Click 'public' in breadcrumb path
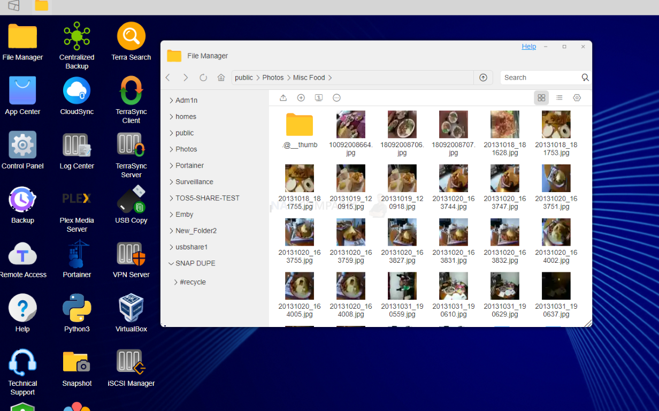This screenshot has width=659, height=411. tap(244, 78)
